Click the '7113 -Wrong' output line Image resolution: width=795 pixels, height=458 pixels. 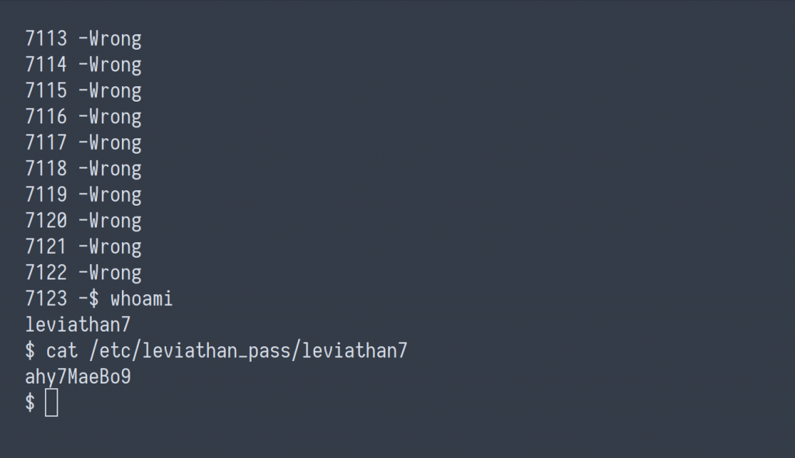coord(84,39)
